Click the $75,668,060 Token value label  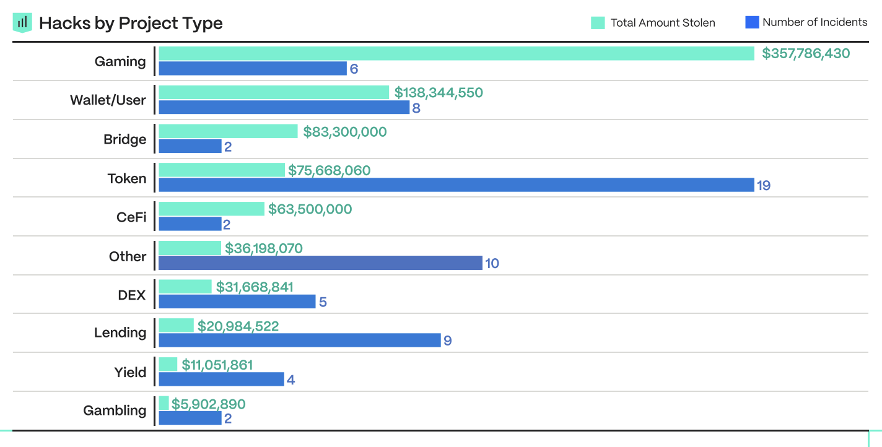330,170
